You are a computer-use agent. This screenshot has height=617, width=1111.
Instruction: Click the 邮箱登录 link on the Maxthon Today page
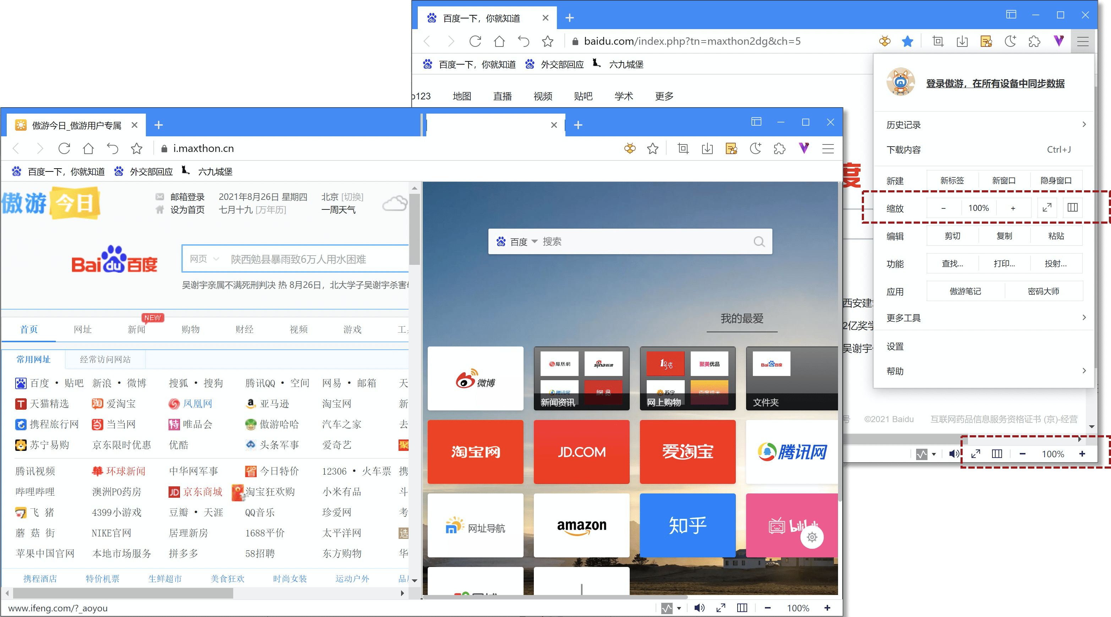pyautogui.click(x=187, y=197)
